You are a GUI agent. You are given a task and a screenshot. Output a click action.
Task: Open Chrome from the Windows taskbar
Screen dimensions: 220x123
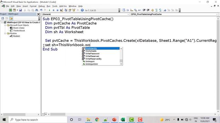pyautogui.click(x=97, y=120)
